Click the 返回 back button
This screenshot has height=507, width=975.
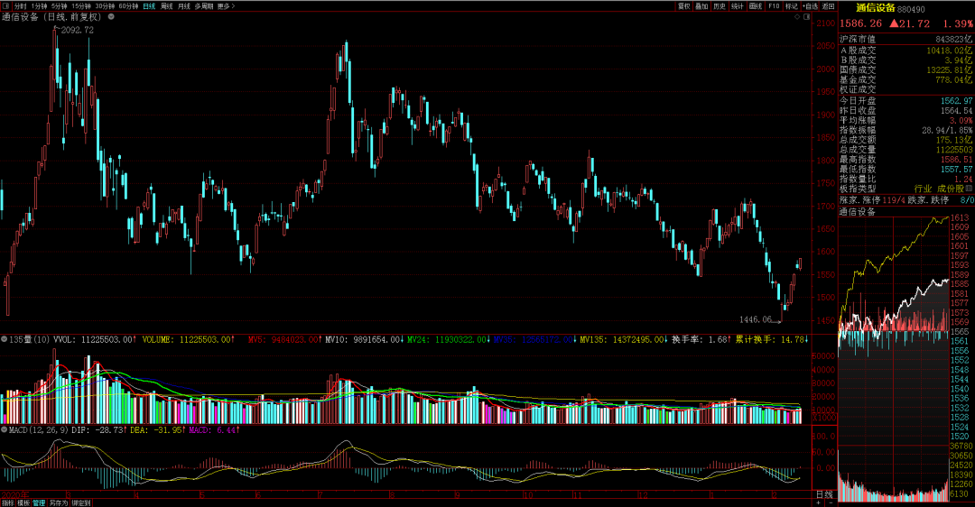tap(828, 6)
